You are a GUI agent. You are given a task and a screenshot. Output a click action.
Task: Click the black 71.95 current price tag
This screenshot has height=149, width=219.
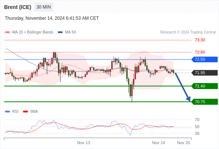tap(205, 73)
